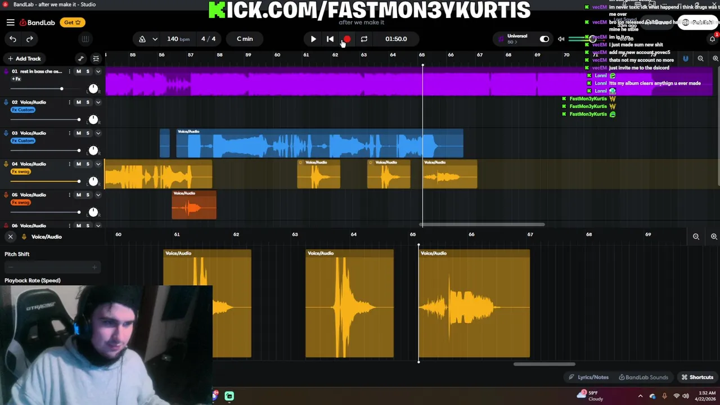This screenshot has height=405, width=720.
Task: Expand track 05 chevron
Action: pyautogui.click(x=98, y=195)
